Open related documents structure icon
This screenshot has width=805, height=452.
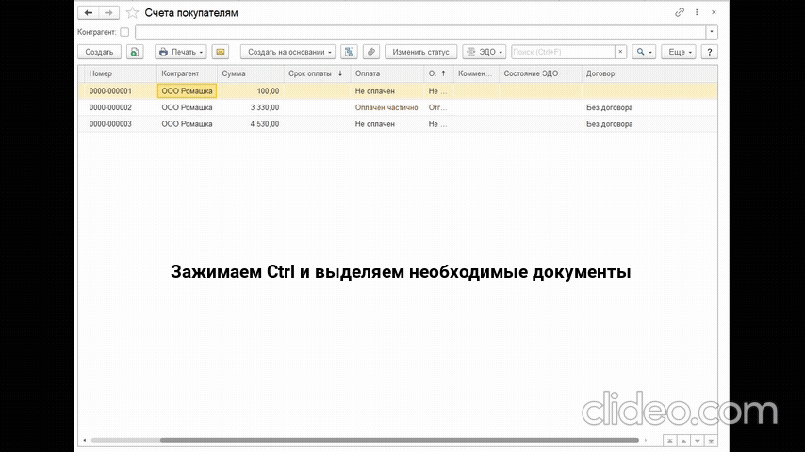pos(349,52)
